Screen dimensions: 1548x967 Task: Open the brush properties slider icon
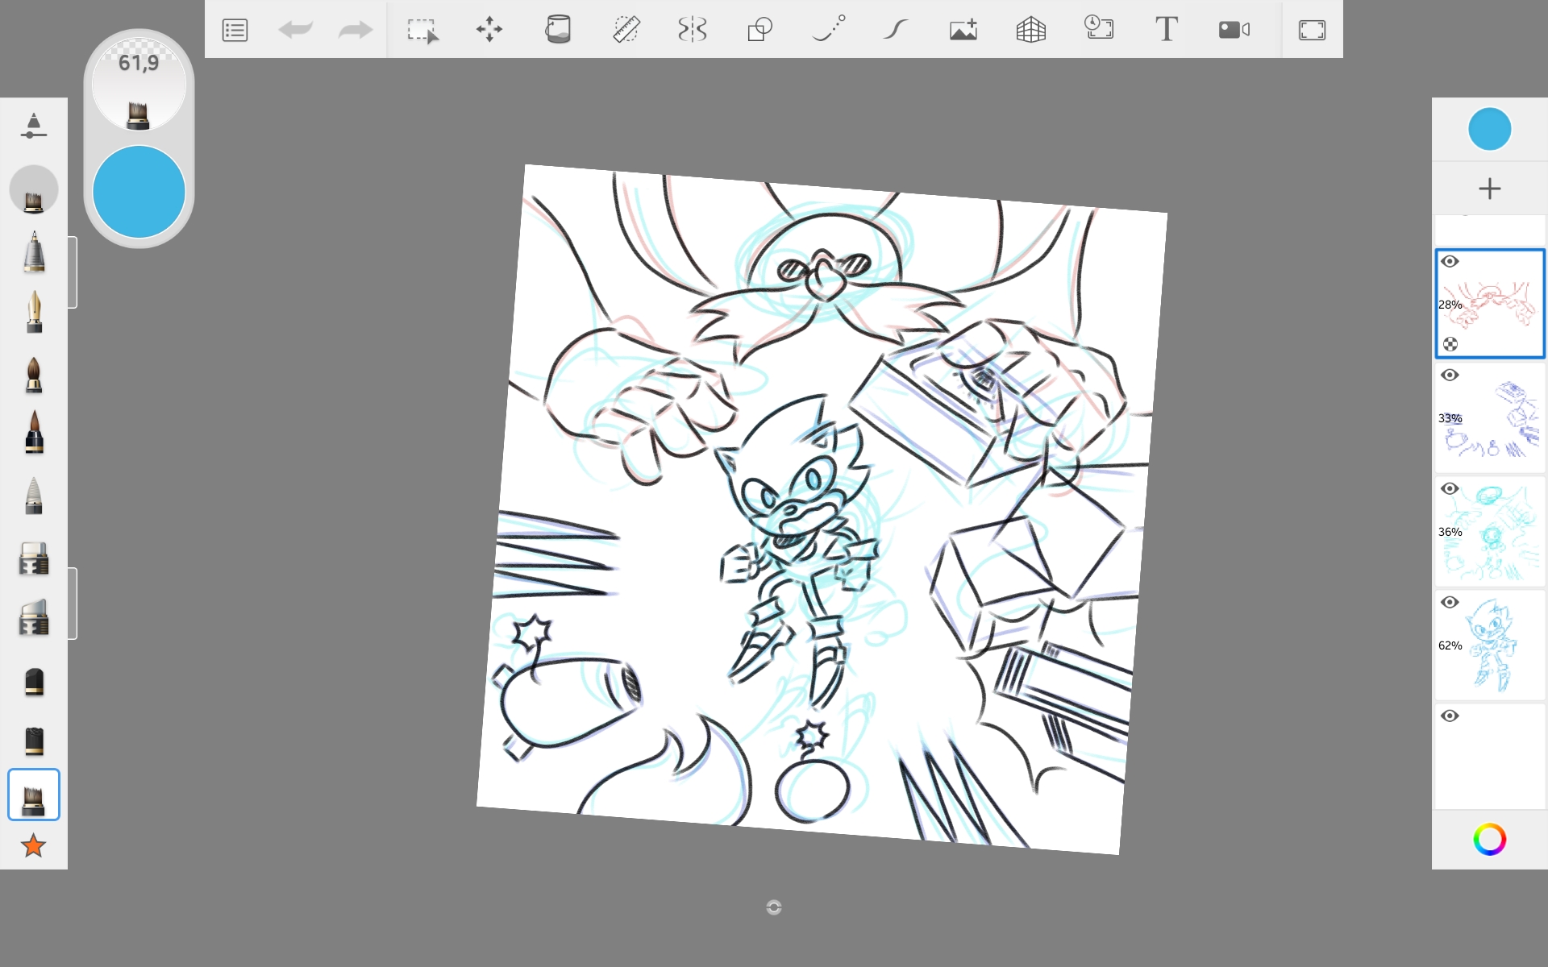33,126
